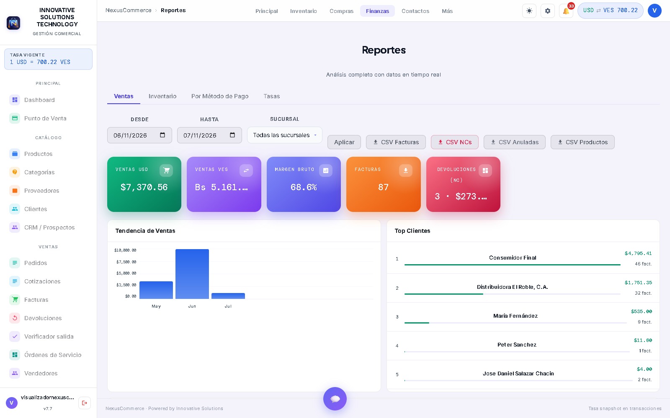Open Dashboard from the sidebar
Image resolution: width=670 pixels, height=418 pixels.
[48, 100]
